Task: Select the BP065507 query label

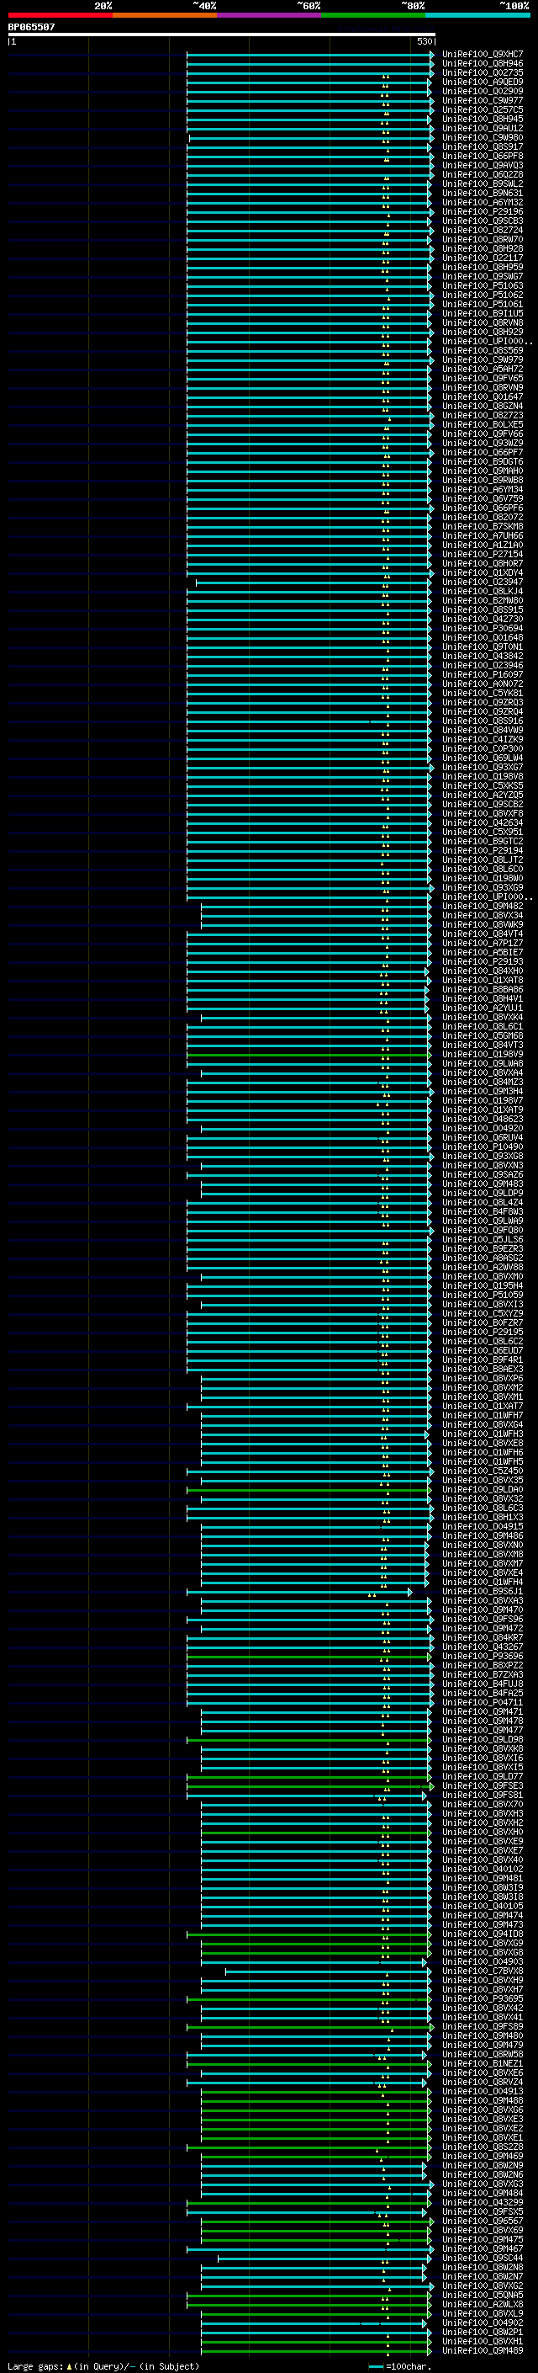Action: point(31,27)
